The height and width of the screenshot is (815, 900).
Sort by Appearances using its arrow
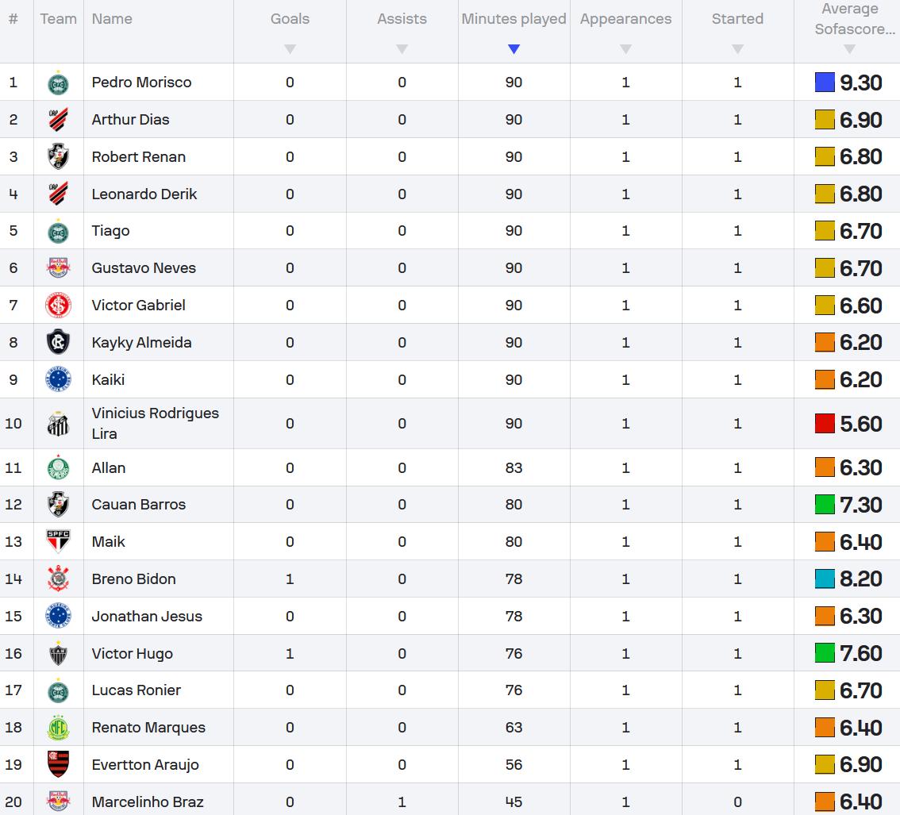point(625,49)
